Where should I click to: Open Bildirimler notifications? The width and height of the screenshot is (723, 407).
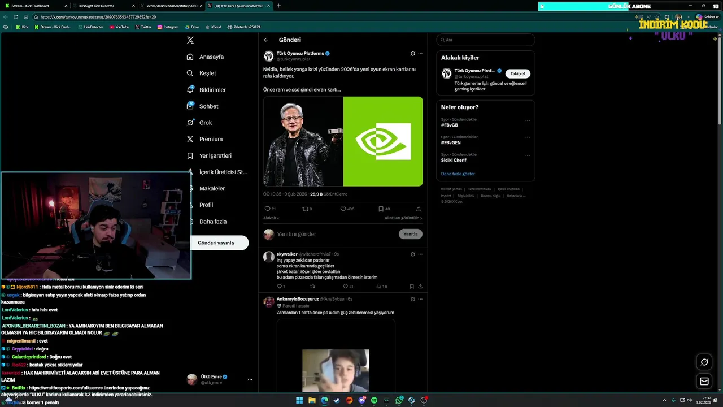coord(206,90)
